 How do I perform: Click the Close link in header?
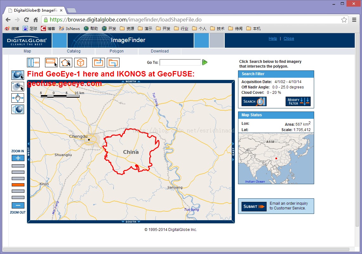[x=289, y=39]
